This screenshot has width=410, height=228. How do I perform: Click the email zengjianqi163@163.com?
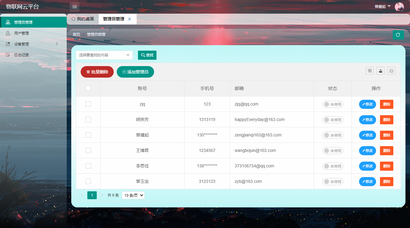point(258,135)
